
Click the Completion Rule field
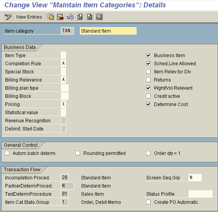tap(63, 63)
